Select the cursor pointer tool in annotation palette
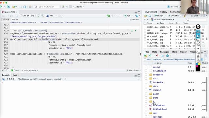This screenshot has width=209, height=118. (x=198, y=36)
